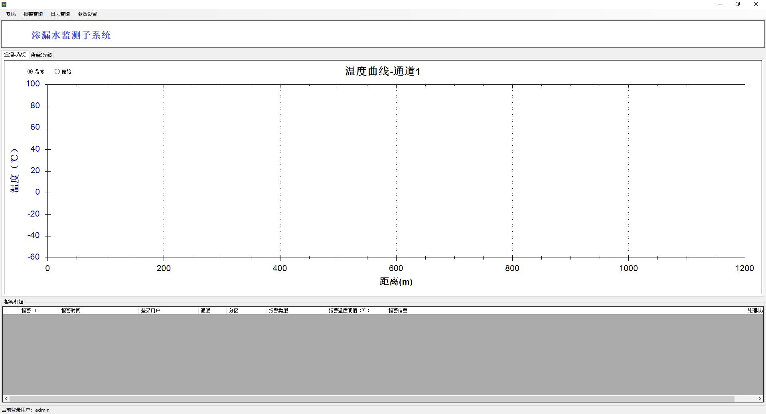The image size is (766, 414).
Task: Close the seepage monitoring application
Action: click(x=756, y=4)
